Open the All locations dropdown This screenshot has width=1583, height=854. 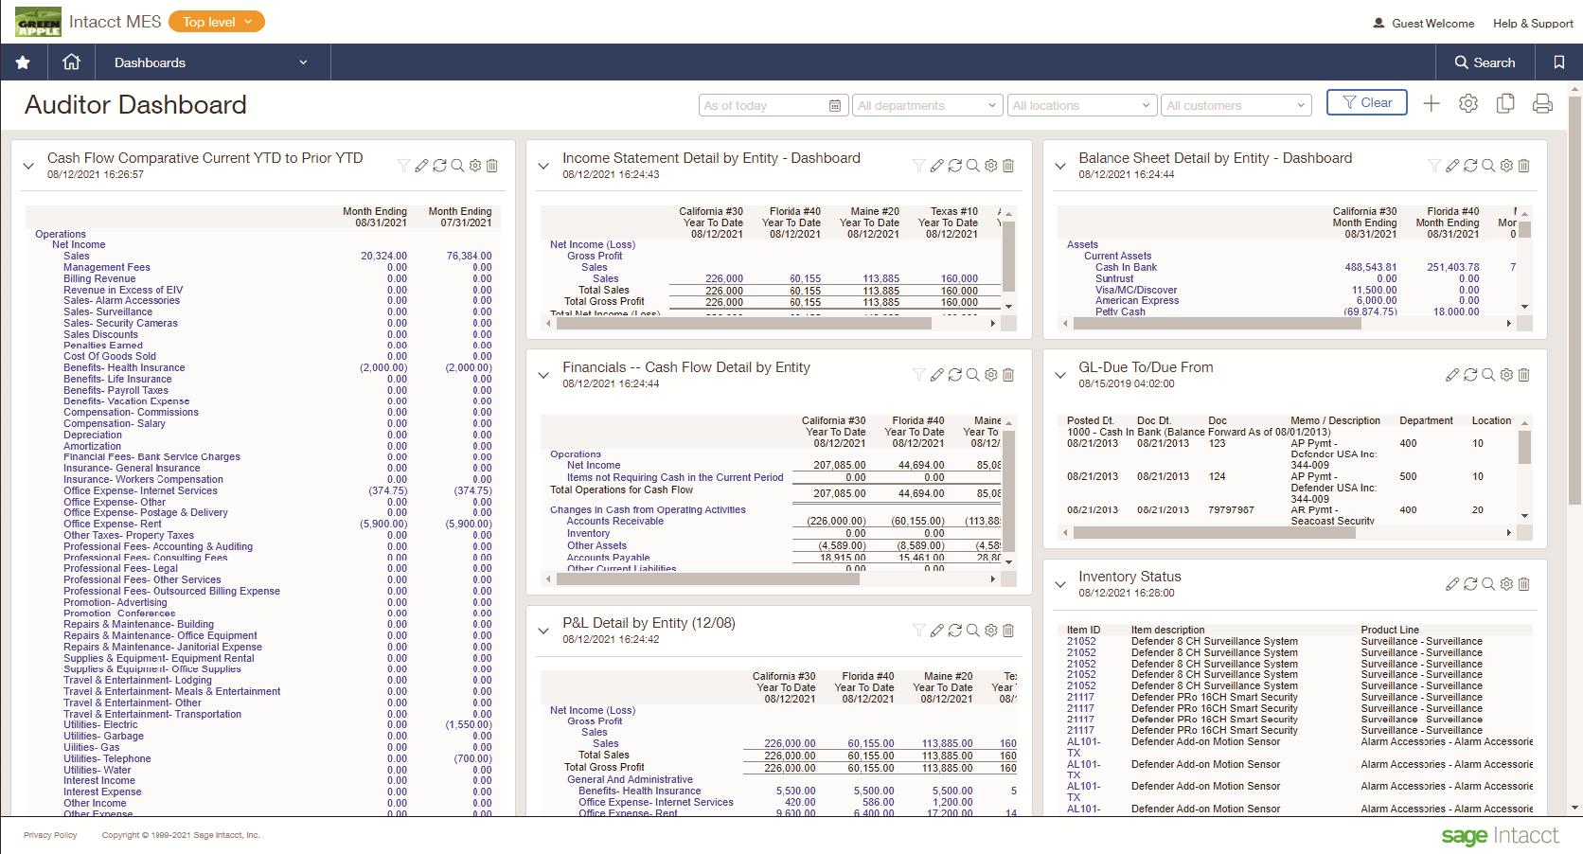tap(1081, 106)
